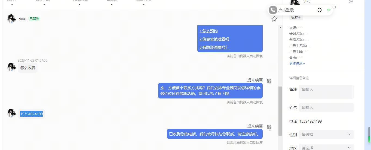Open the 地区 dropdown

pyautogui.click(x=326, y=148)
